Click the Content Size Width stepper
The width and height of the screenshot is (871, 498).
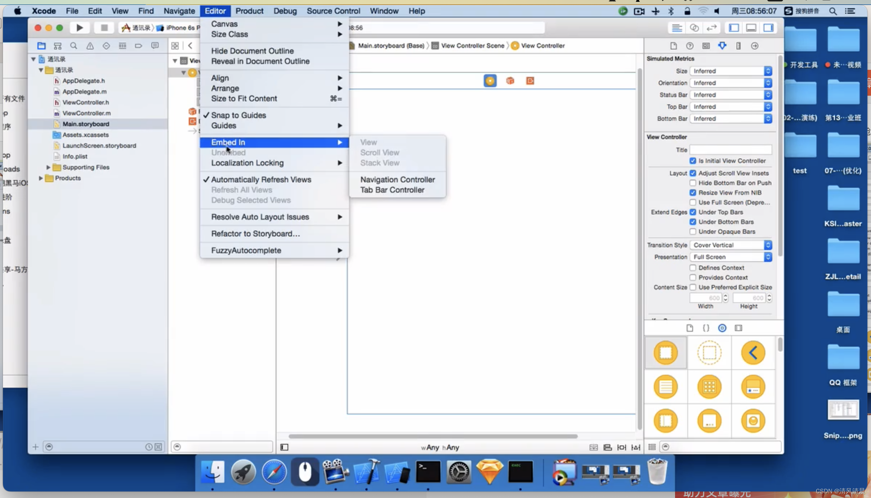(x=725, y=298)
